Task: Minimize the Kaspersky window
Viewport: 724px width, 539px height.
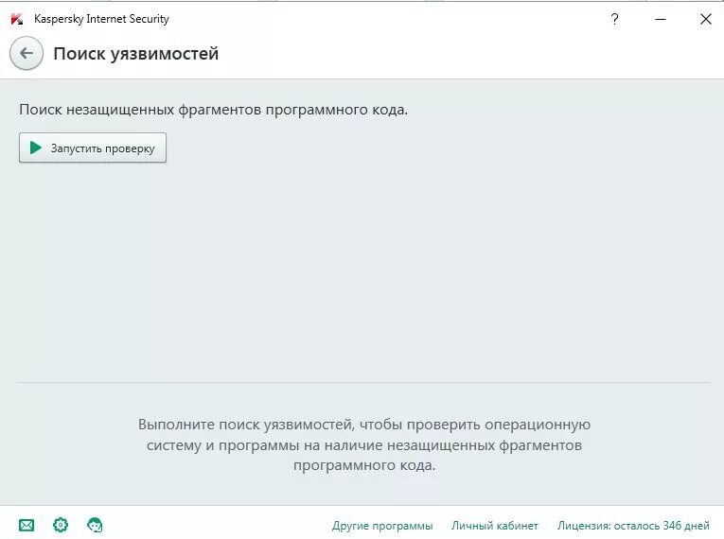Action: click(x=661, y=19)
